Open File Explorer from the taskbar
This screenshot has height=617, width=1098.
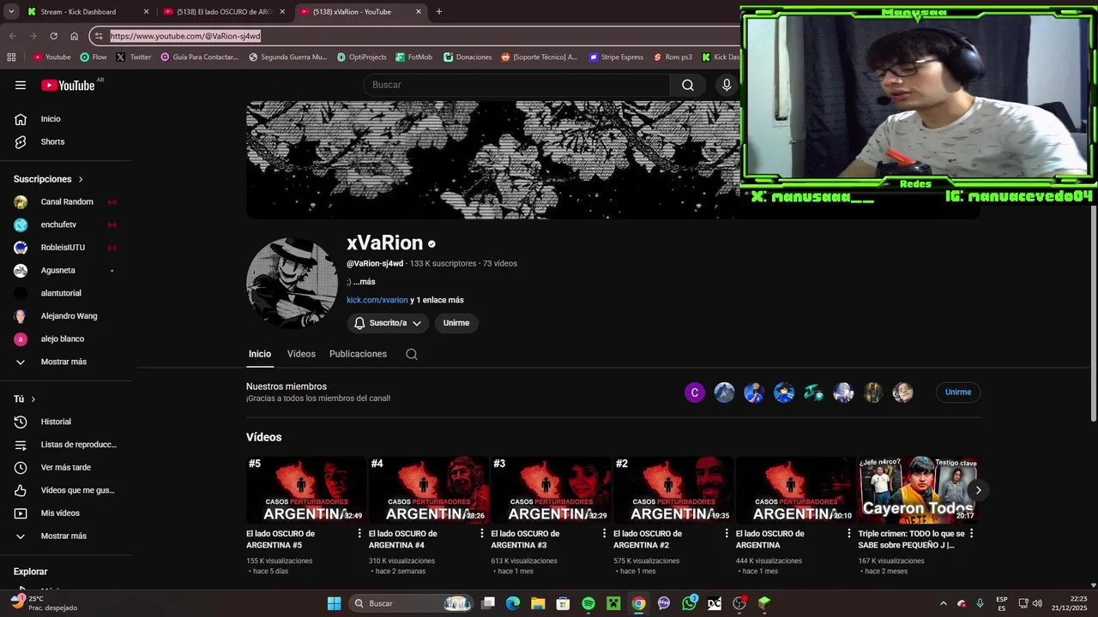point(538,603)
